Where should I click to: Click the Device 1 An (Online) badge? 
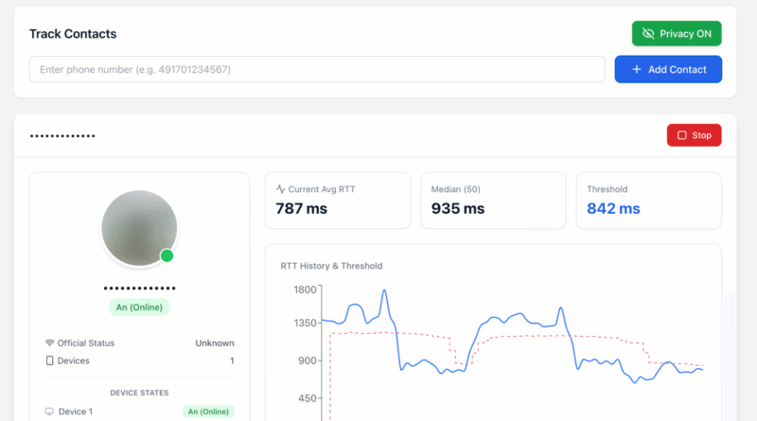pyautogui.click(x=207, y=412)
